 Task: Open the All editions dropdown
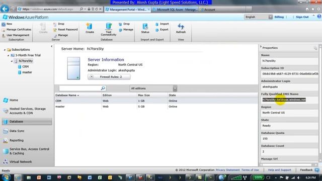point(153,88)
